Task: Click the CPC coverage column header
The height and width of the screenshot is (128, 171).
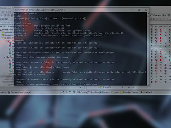Action: [161, 26]
